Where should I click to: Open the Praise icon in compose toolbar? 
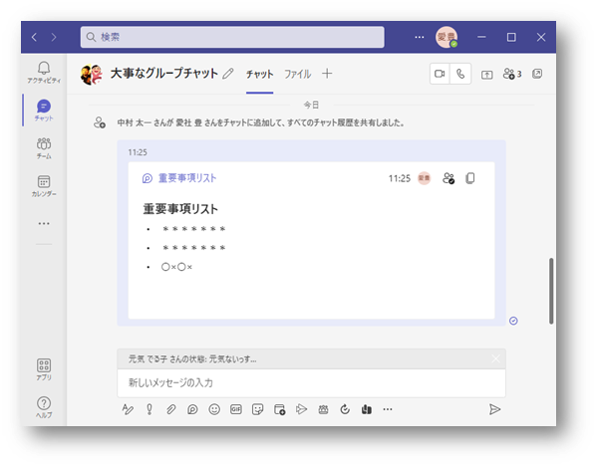click(x=323, y=409)
